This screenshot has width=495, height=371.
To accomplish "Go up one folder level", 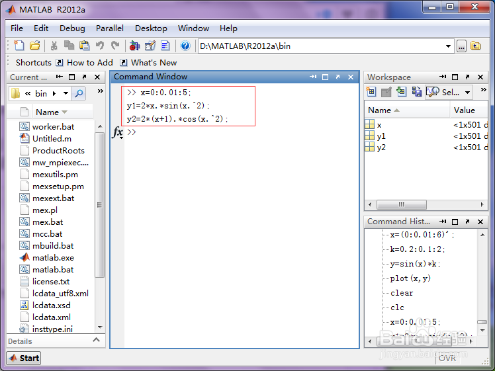I will click(x=475, y=46).
